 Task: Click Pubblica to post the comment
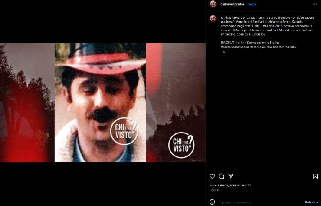[x=311, y=203]
